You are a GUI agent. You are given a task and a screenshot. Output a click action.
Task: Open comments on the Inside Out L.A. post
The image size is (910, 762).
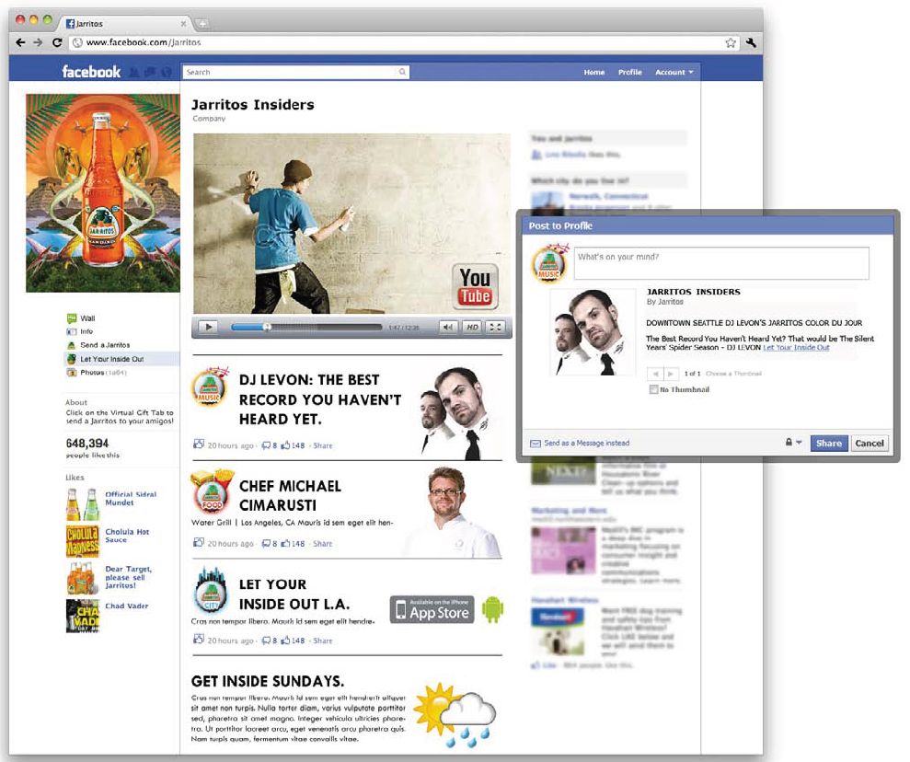point(266,641)
